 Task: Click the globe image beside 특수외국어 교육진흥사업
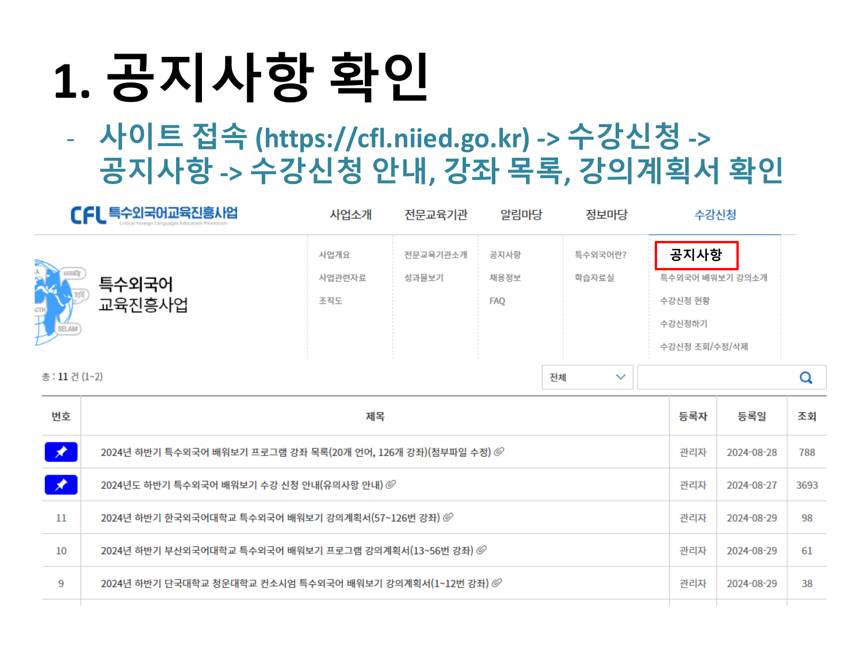point(59,302)
